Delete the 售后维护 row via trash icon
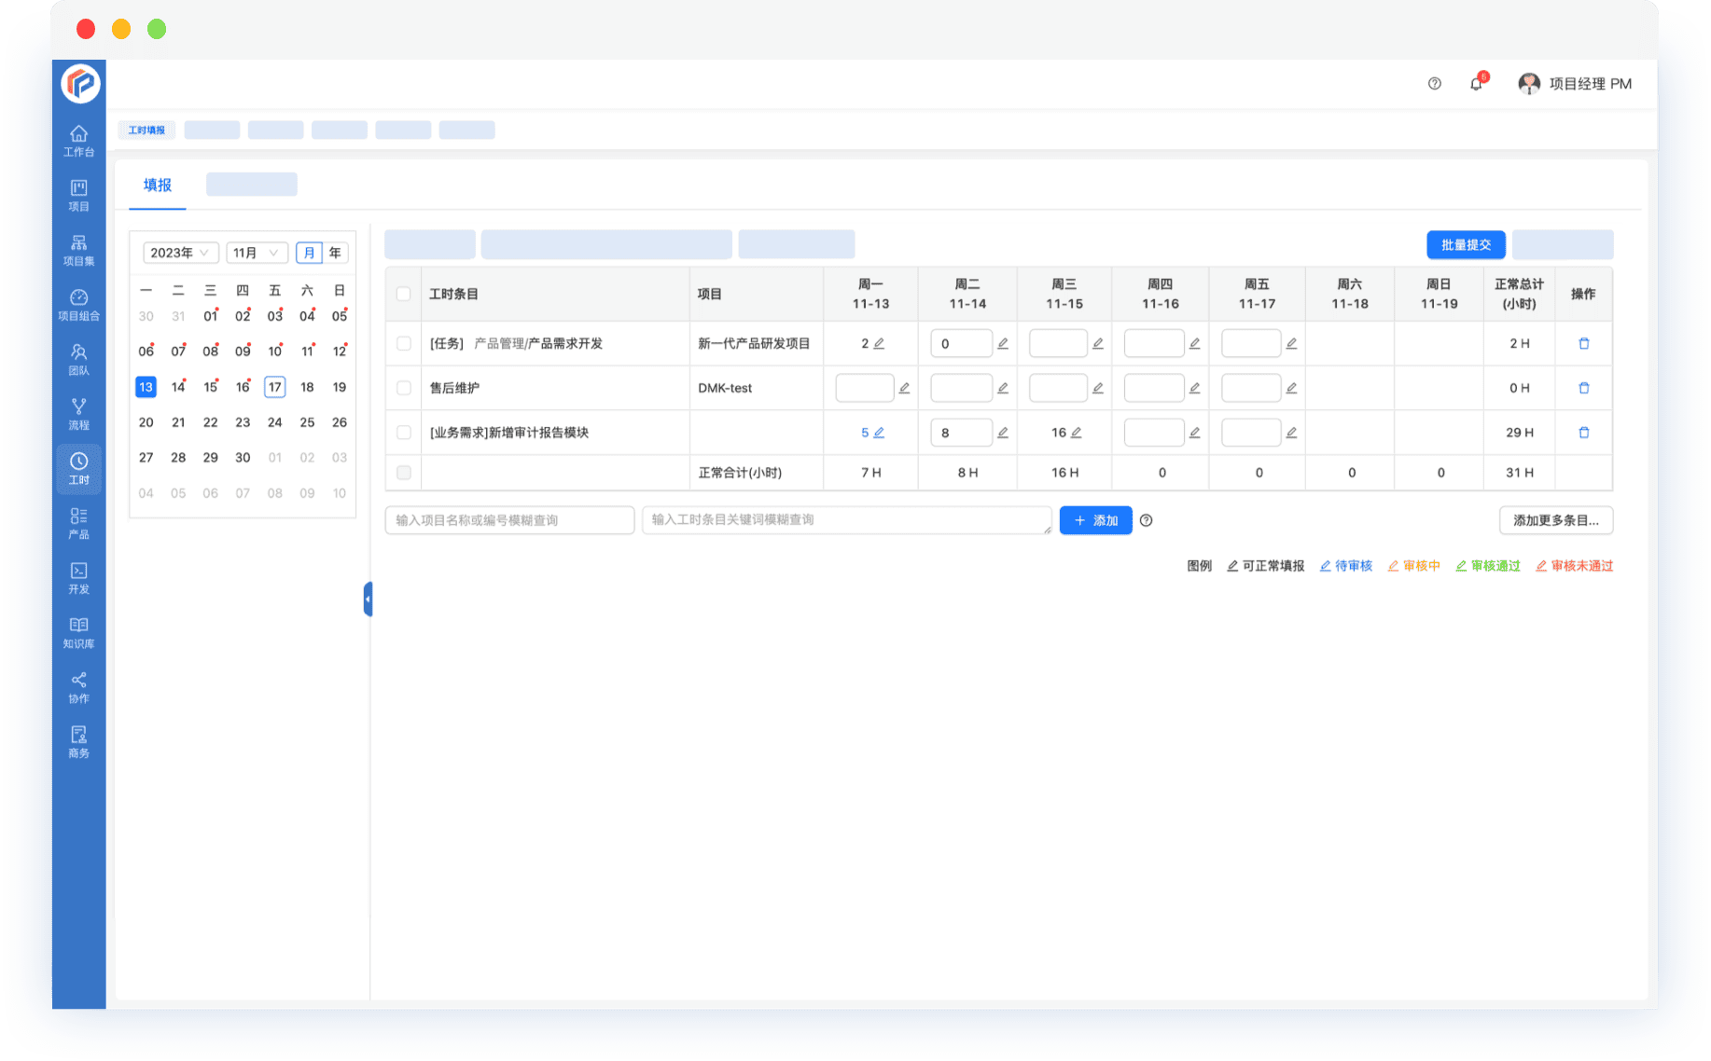 coord(1583,388)
